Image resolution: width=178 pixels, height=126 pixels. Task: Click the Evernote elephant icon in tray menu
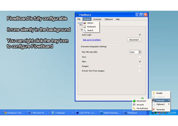coord(154,100)
